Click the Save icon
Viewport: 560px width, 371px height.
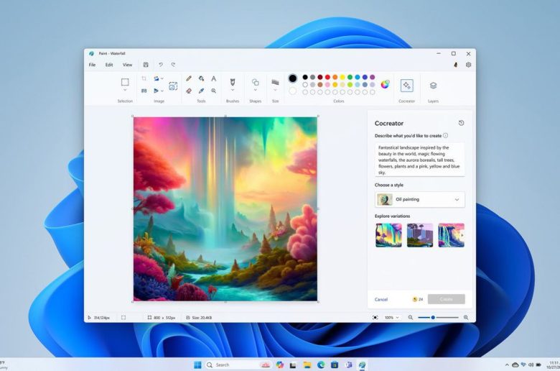146,65
